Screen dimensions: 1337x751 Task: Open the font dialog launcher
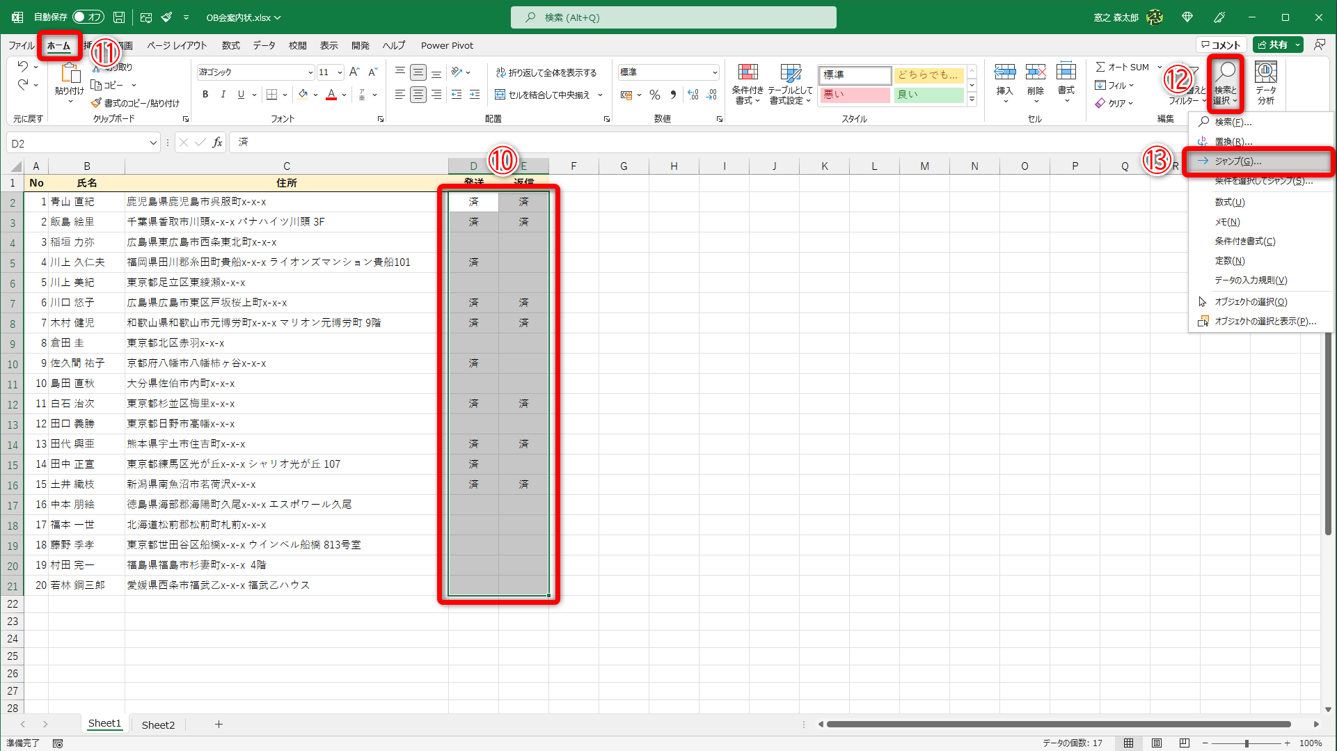coord(381,119)
